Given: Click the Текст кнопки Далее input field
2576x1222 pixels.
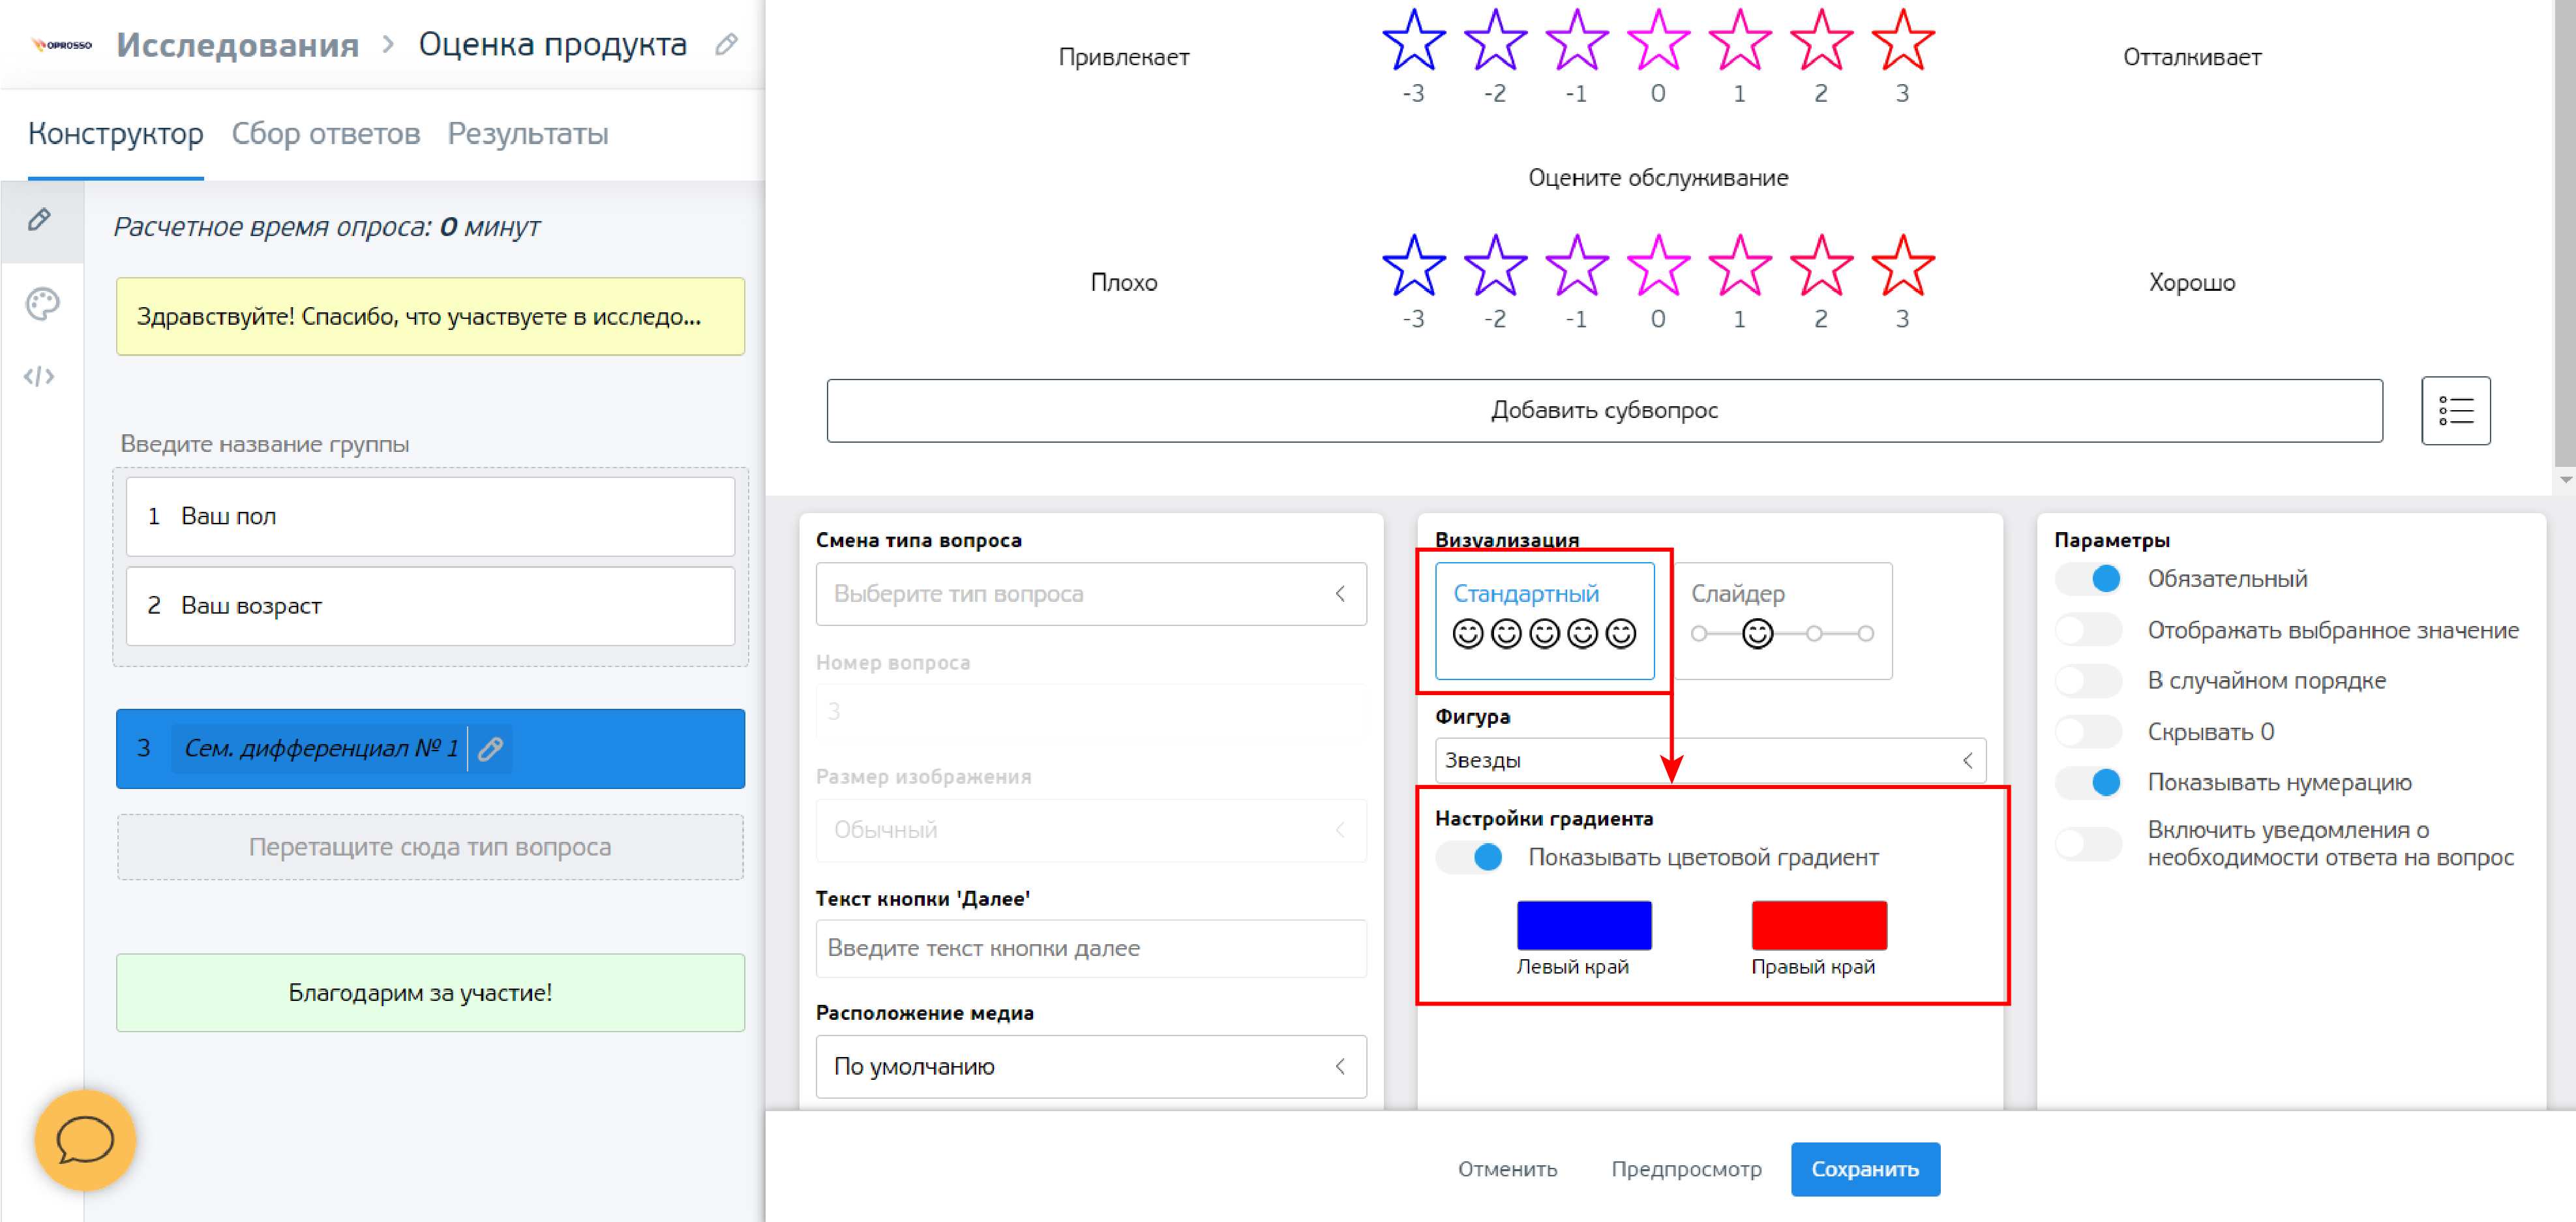Looking at the screenshot, I should click(x=1091, y=949).
